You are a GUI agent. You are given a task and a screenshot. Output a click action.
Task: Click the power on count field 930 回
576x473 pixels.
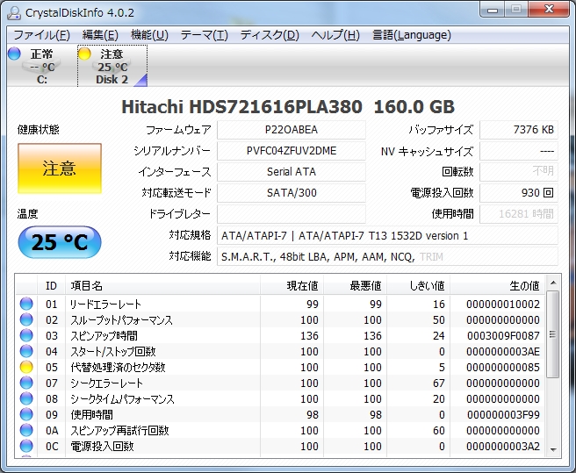[519, 193]
